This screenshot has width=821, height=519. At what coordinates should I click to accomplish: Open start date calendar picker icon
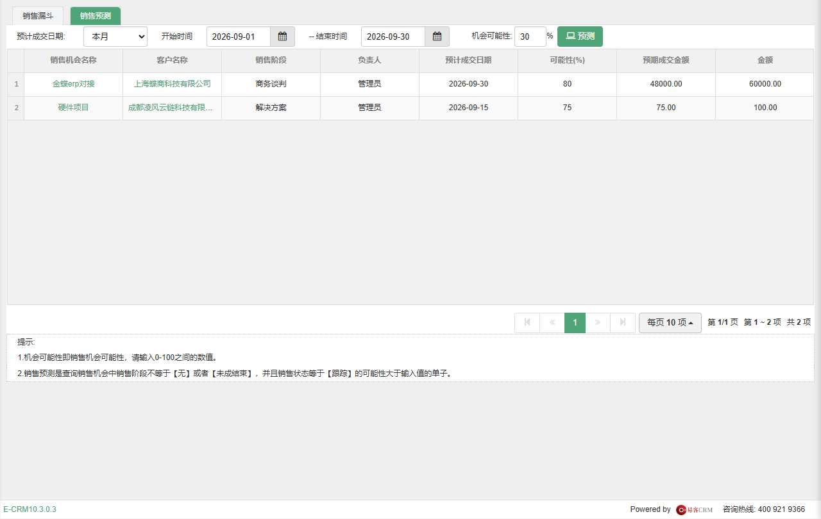click(x=282, y=37)
